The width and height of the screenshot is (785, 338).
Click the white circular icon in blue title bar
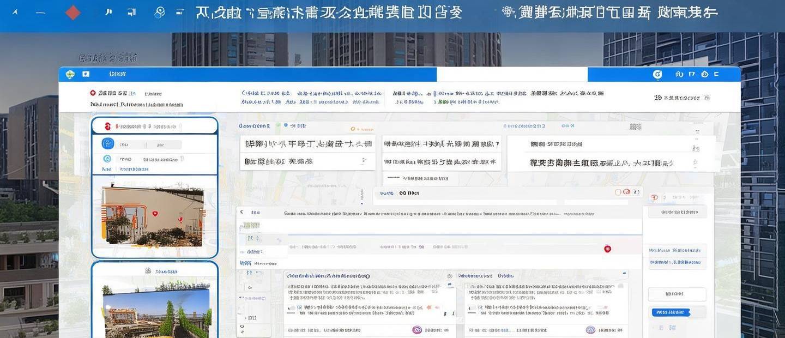[657, 74]
